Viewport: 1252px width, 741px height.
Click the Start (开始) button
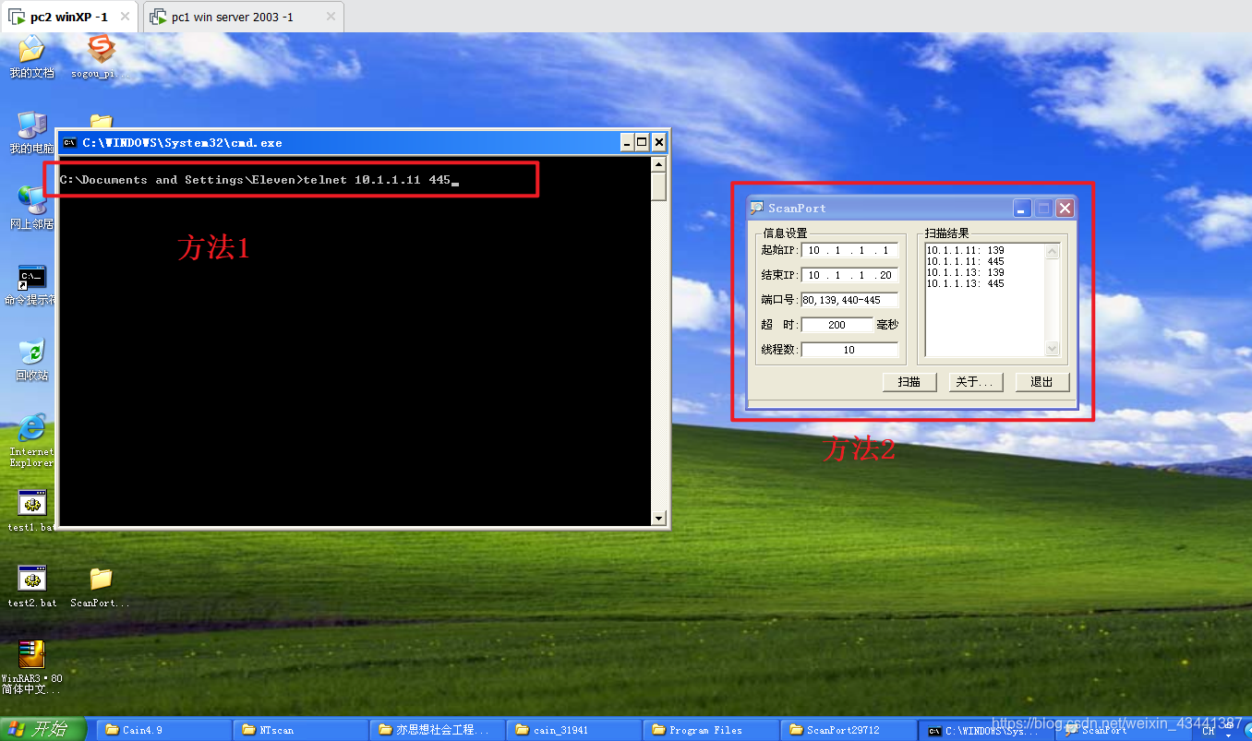pyautogui.click(x=42, y=729)
